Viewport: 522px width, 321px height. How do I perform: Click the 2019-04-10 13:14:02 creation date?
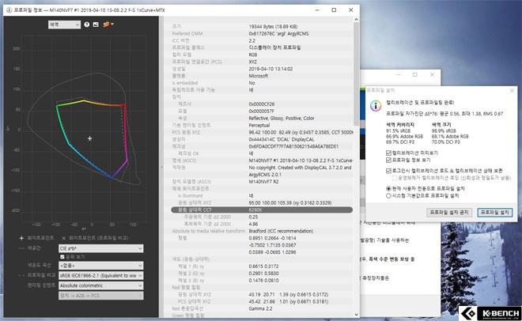coord(270,69)
